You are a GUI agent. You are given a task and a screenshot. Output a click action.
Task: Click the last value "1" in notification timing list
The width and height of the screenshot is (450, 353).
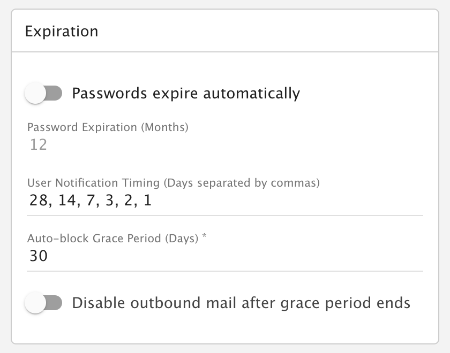147,201
